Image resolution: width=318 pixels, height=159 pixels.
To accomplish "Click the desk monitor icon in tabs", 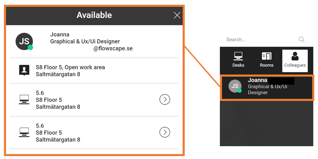I will coord(238,56).
